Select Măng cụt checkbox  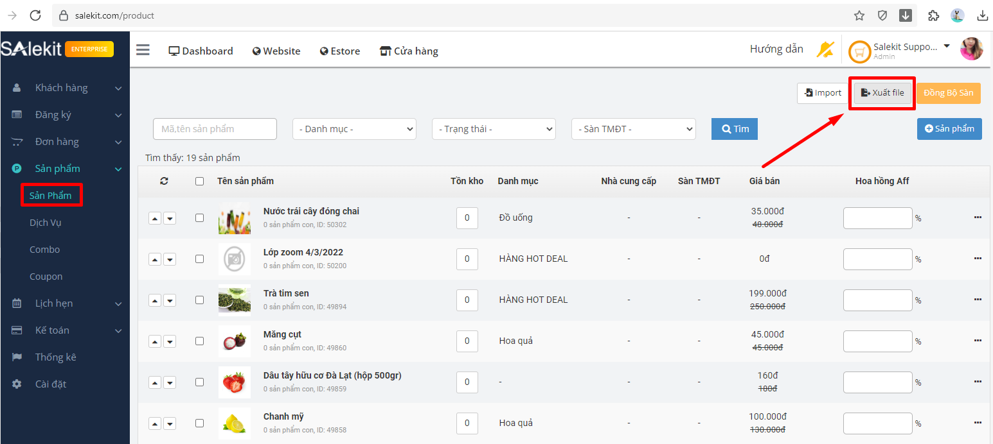coord(199,341)
